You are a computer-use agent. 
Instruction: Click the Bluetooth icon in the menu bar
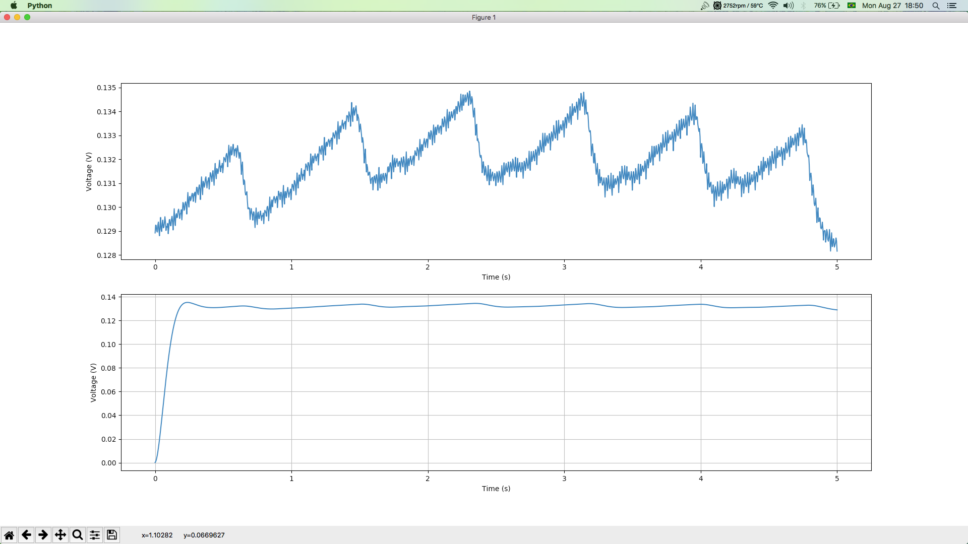(x=804, y=6)
